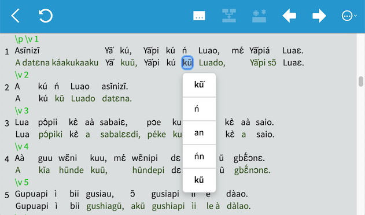The height and width of the screenshot is (215, 365).
Task: Choose the bottom bold kũ suggestion without an accent mark
Action: [199, 180]
